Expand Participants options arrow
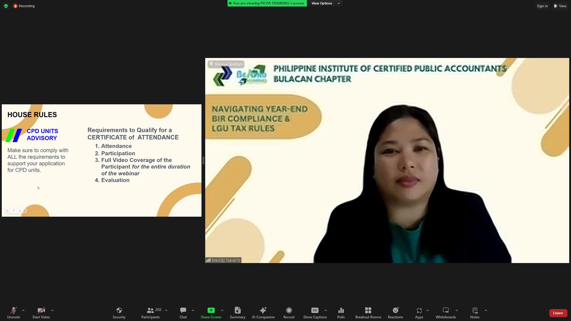This screenshot has height=321, width=571. point(166,310)
